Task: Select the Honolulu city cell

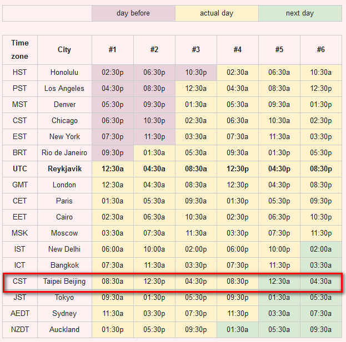Action: [64, 72]
